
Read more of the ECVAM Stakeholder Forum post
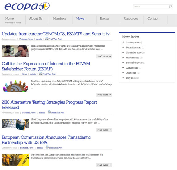click(104, 95)
